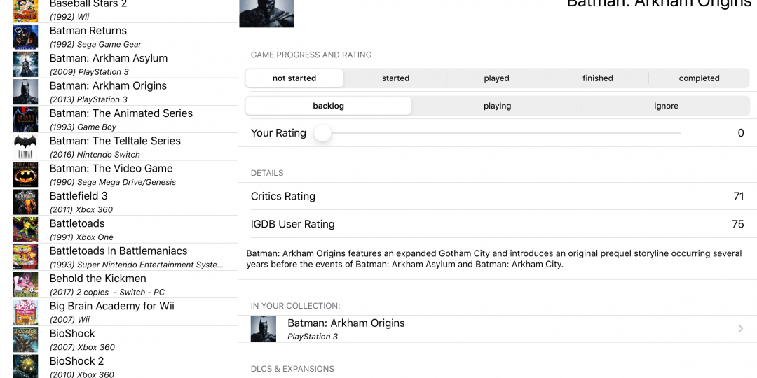Expand Batman: Arkham Origins collection entry chevron
The image size is (757, 378).
coord(740,329)
